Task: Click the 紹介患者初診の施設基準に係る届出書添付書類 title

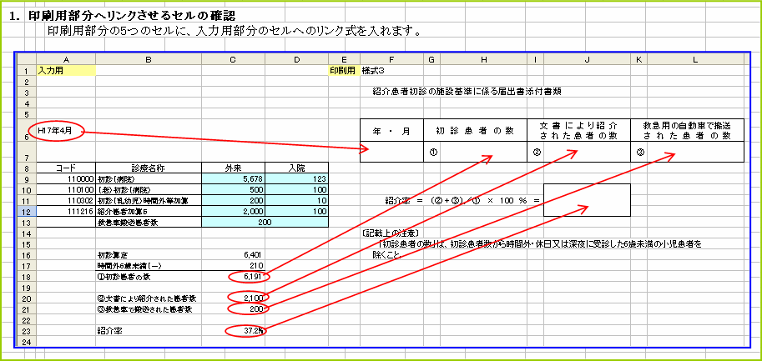Action: [x=467, y=93]
